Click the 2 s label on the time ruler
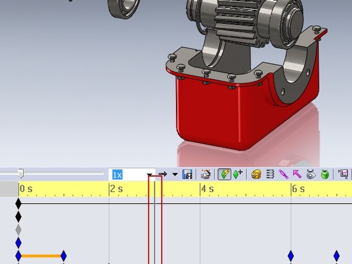 click(117, 189)
